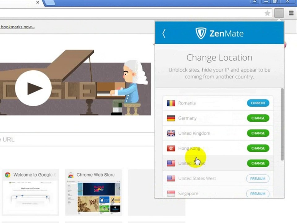
Task: Click PREMIUM button for Singapore
Action: (x=258, y=194)
